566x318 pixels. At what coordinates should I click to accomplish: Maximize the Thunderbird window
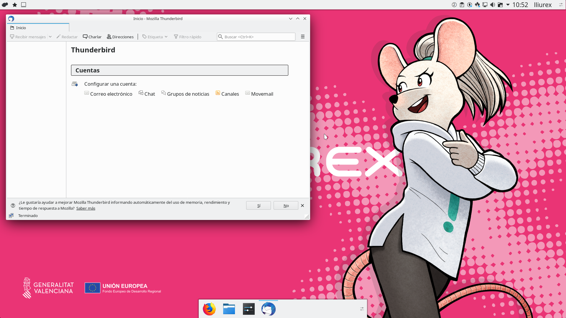(298, 19)
